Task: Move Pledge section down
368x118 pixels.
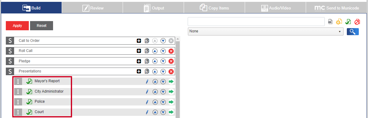Action: click(x=163, y=61)
